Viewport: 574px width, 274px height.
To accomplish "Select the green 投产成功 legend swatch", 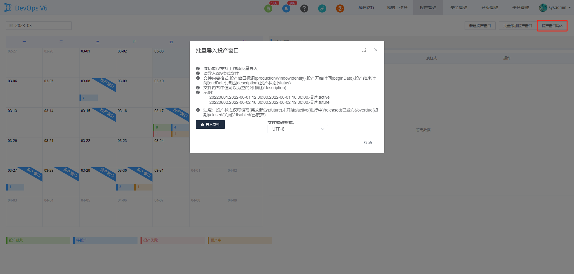I will [38, 240].
